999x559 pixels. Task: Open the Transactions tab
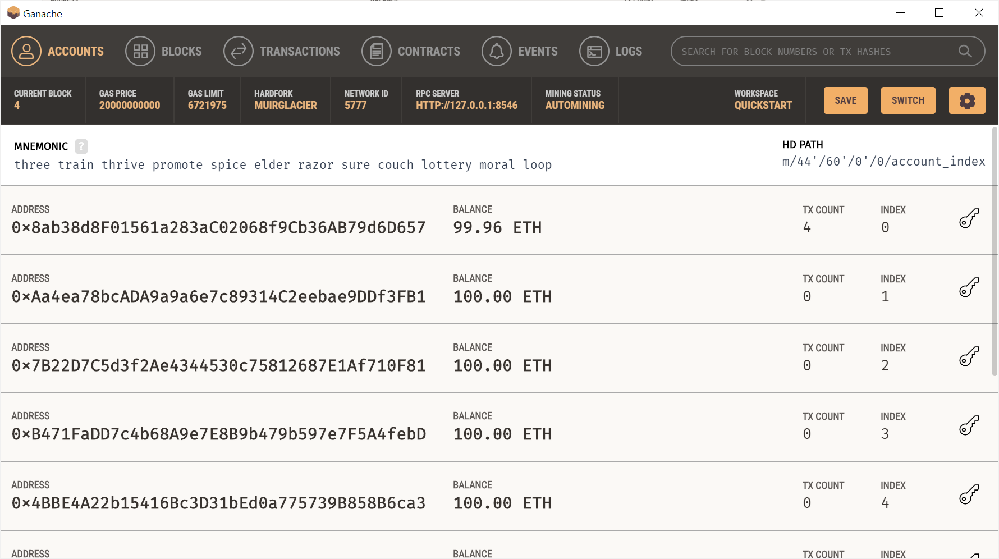tap(282, 51)
